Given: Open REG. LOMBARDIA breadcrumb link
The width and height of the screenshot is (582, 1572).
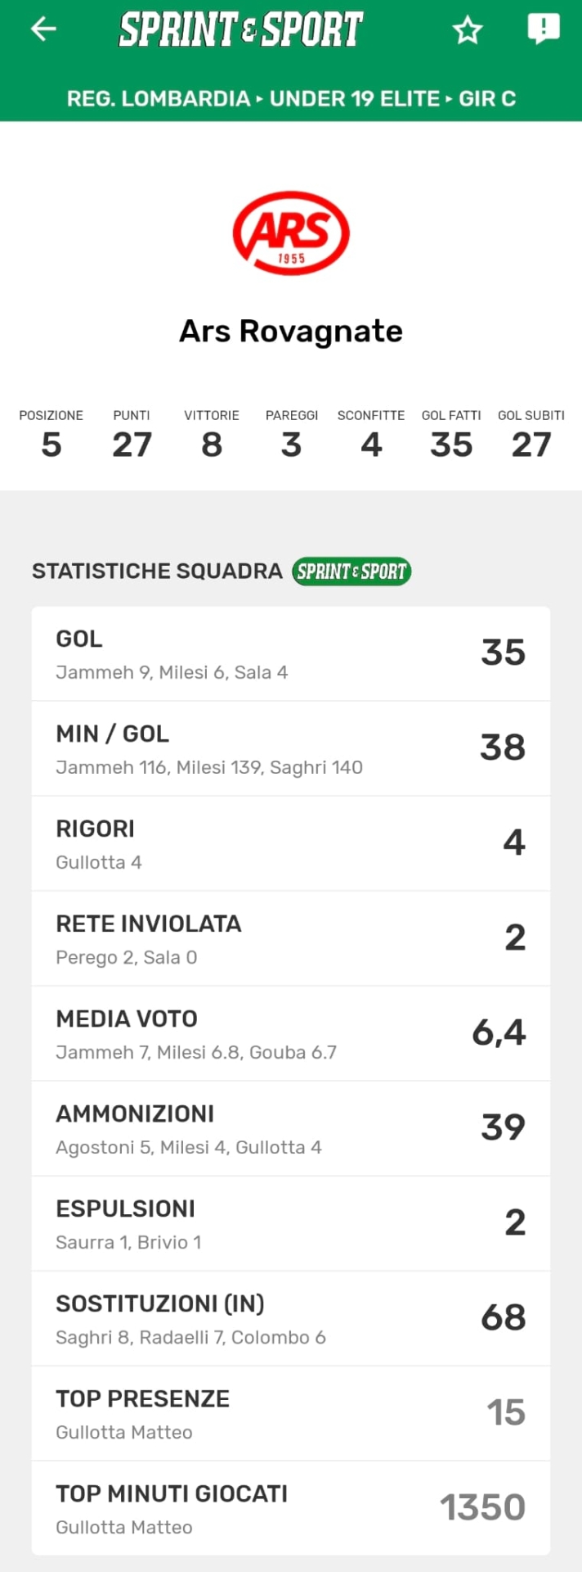Looking at the screenshot, I should pyautogui.click(x=158, y=99).
